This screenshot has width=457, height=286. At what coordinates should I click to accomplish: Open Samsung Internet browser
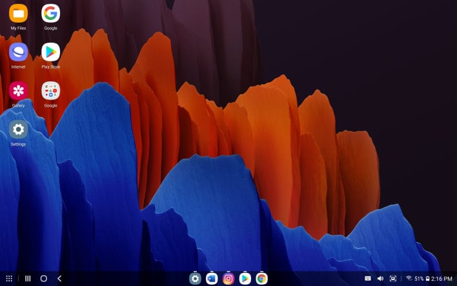click(18, 52)
